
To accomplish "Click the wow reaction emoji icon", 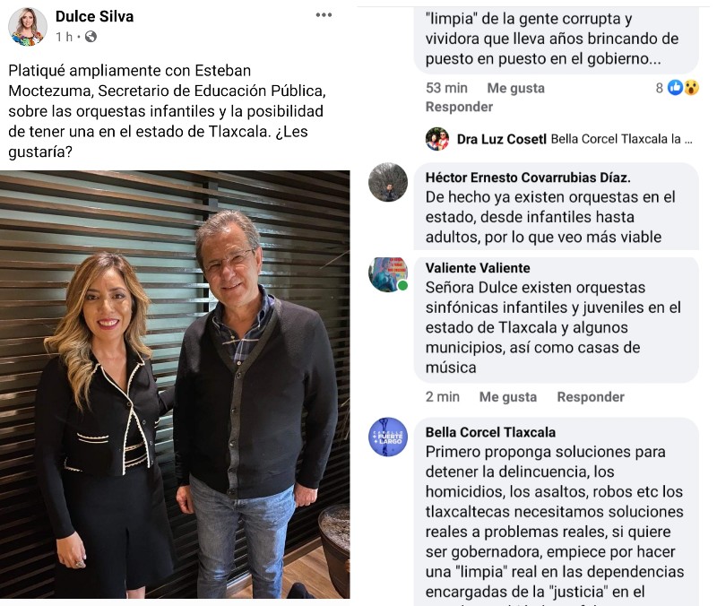I will (691, 87).
